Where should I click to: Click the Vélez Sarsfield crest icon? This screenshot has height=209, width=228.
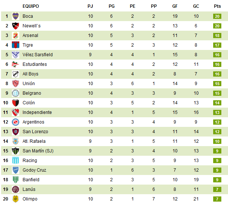coord(16,55)
